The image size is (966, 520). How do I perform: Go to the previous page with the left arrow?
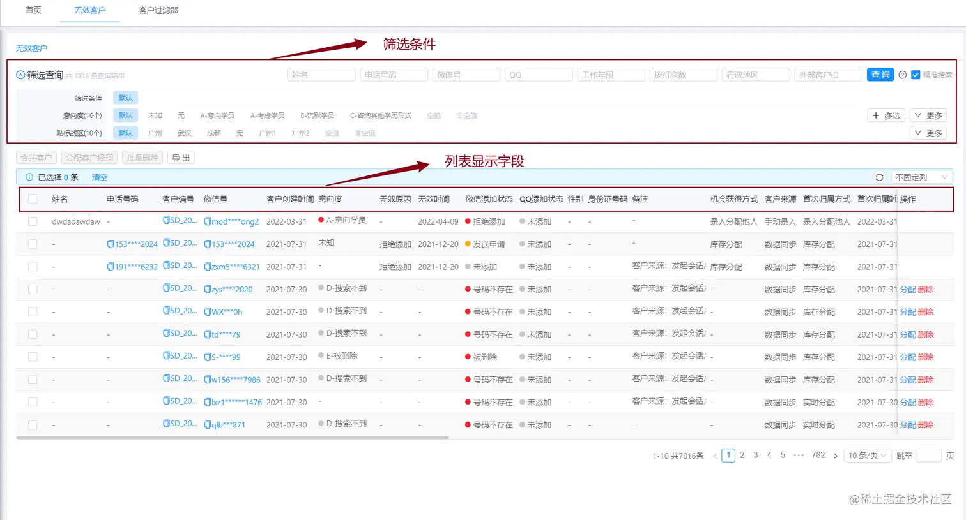(x=714, y=456)
